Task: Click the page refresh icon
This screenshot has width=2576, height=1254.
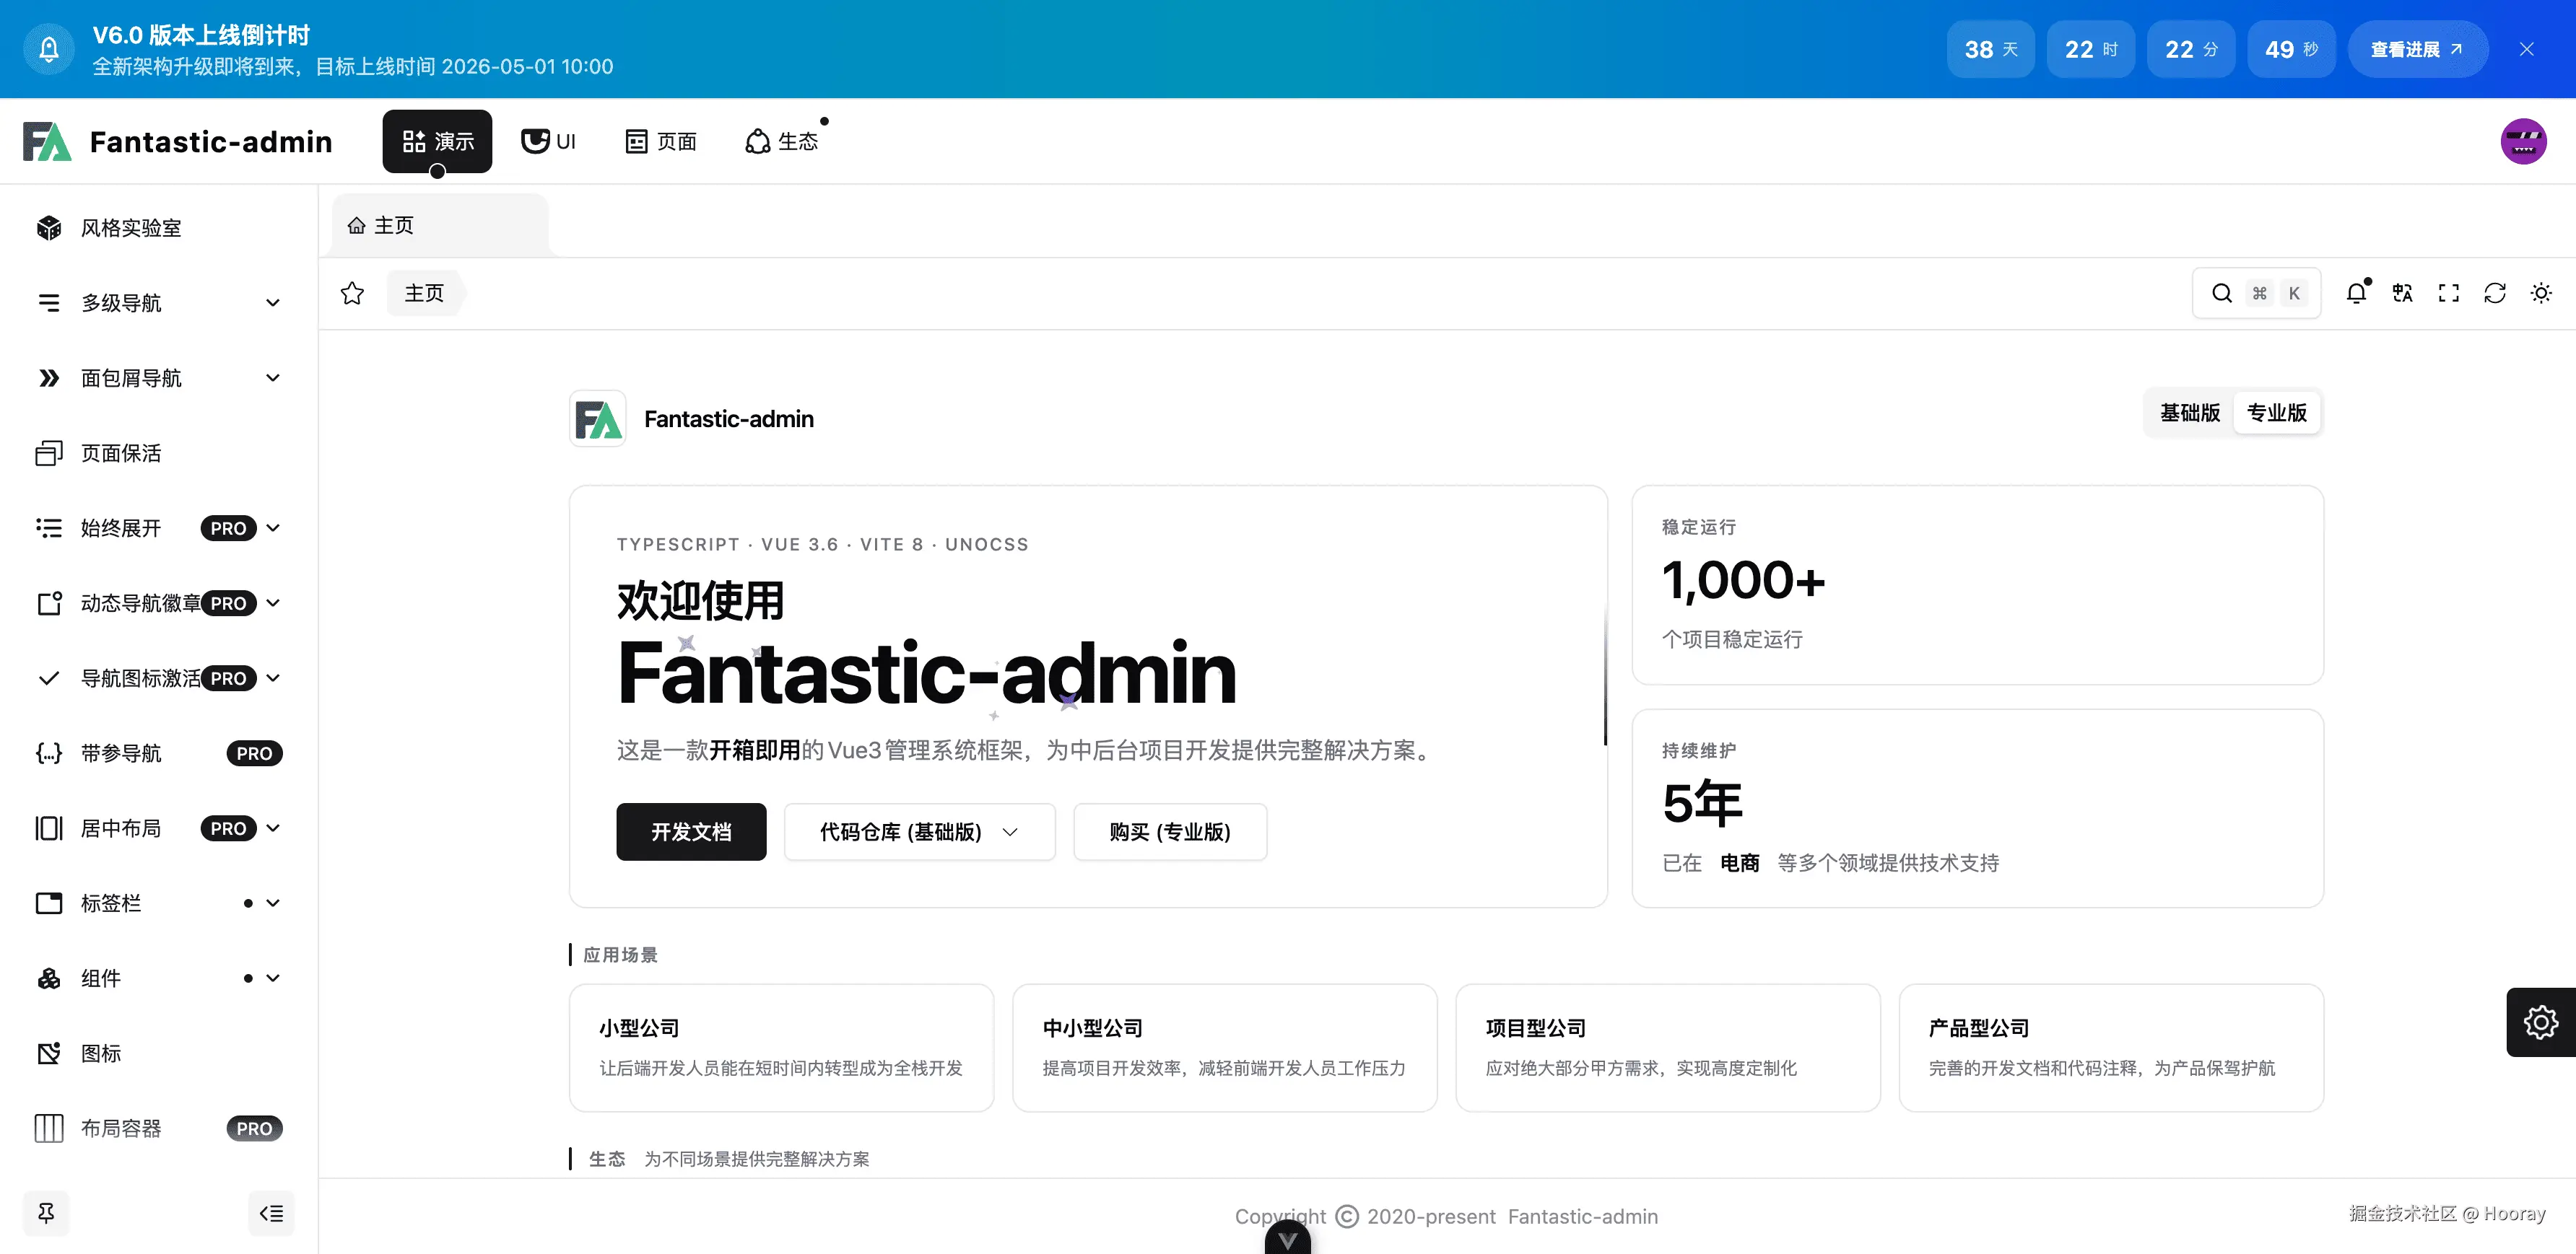Action: [2494, 293]
